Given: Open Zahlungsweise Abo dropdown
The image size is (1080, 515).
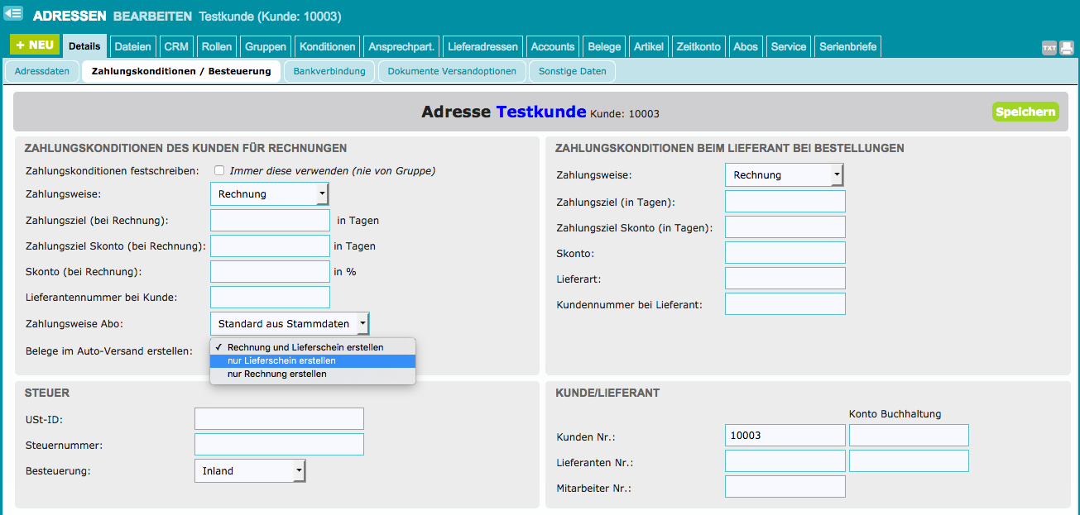Looking at the screenshot, I should coord(290,323).
